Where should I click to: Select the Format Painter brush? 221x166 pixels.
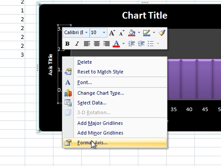click(x=162, y=33)
